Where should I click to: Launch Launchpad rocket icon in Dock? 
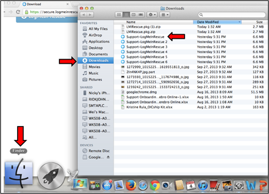(51, 176)
